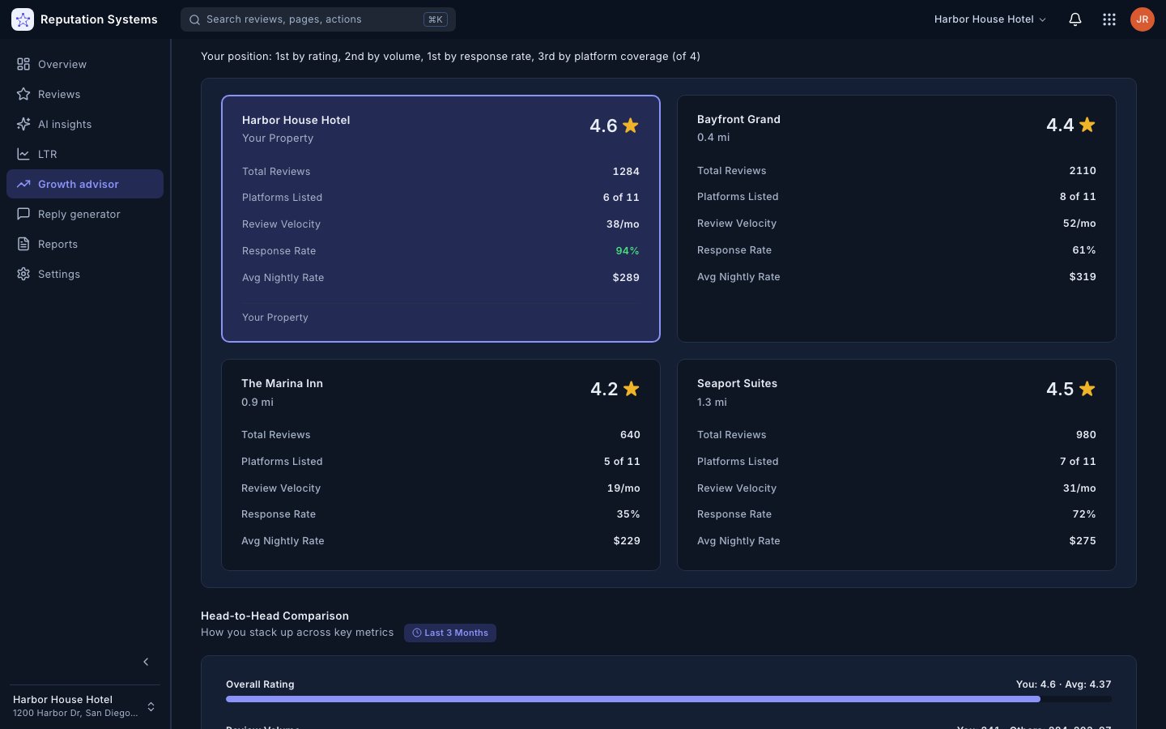Click the AI insights sparkle icon
The width and height of the screenshot is (1166, 729).
[x=23, y=124]
